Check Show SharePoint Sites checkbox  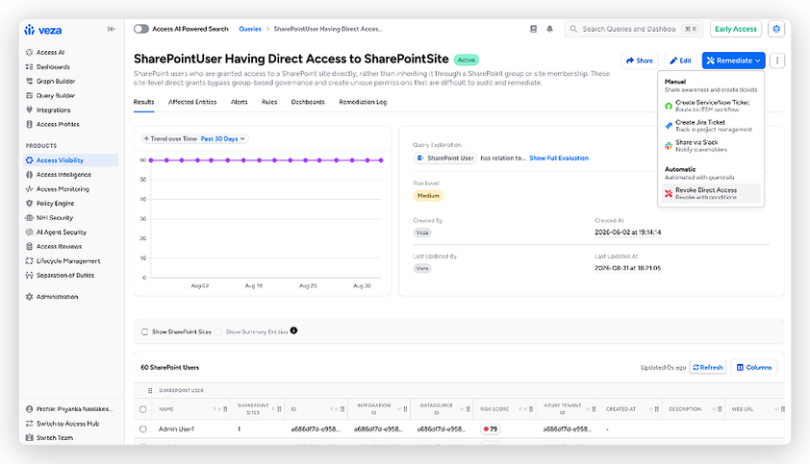coord(144,331)
